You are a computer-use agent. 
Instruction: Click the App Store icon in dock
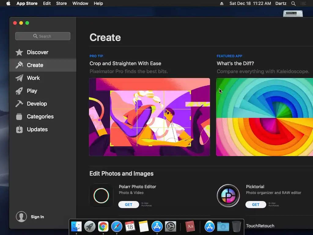157,227
